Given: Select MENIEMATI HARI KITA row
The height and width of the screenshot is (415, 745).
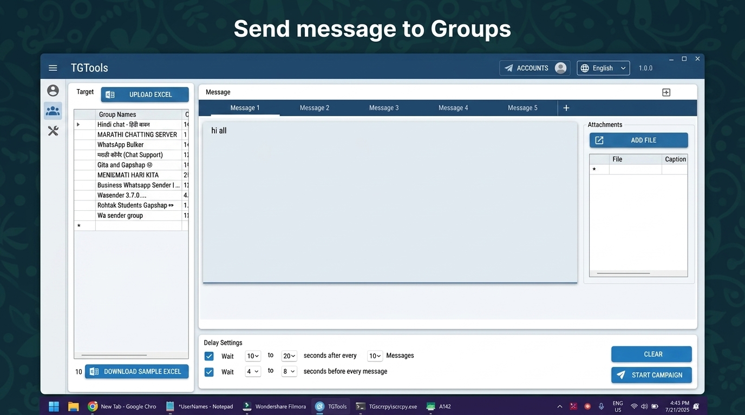Looking at the screenshot, I should [x=131, y=175].
